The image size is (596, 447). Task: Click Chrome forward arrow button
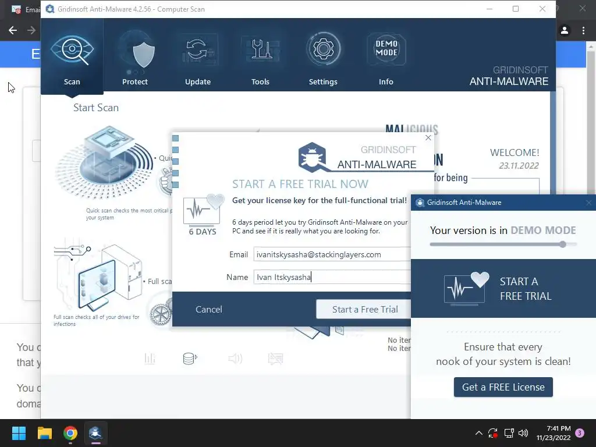tap(31, 30)
